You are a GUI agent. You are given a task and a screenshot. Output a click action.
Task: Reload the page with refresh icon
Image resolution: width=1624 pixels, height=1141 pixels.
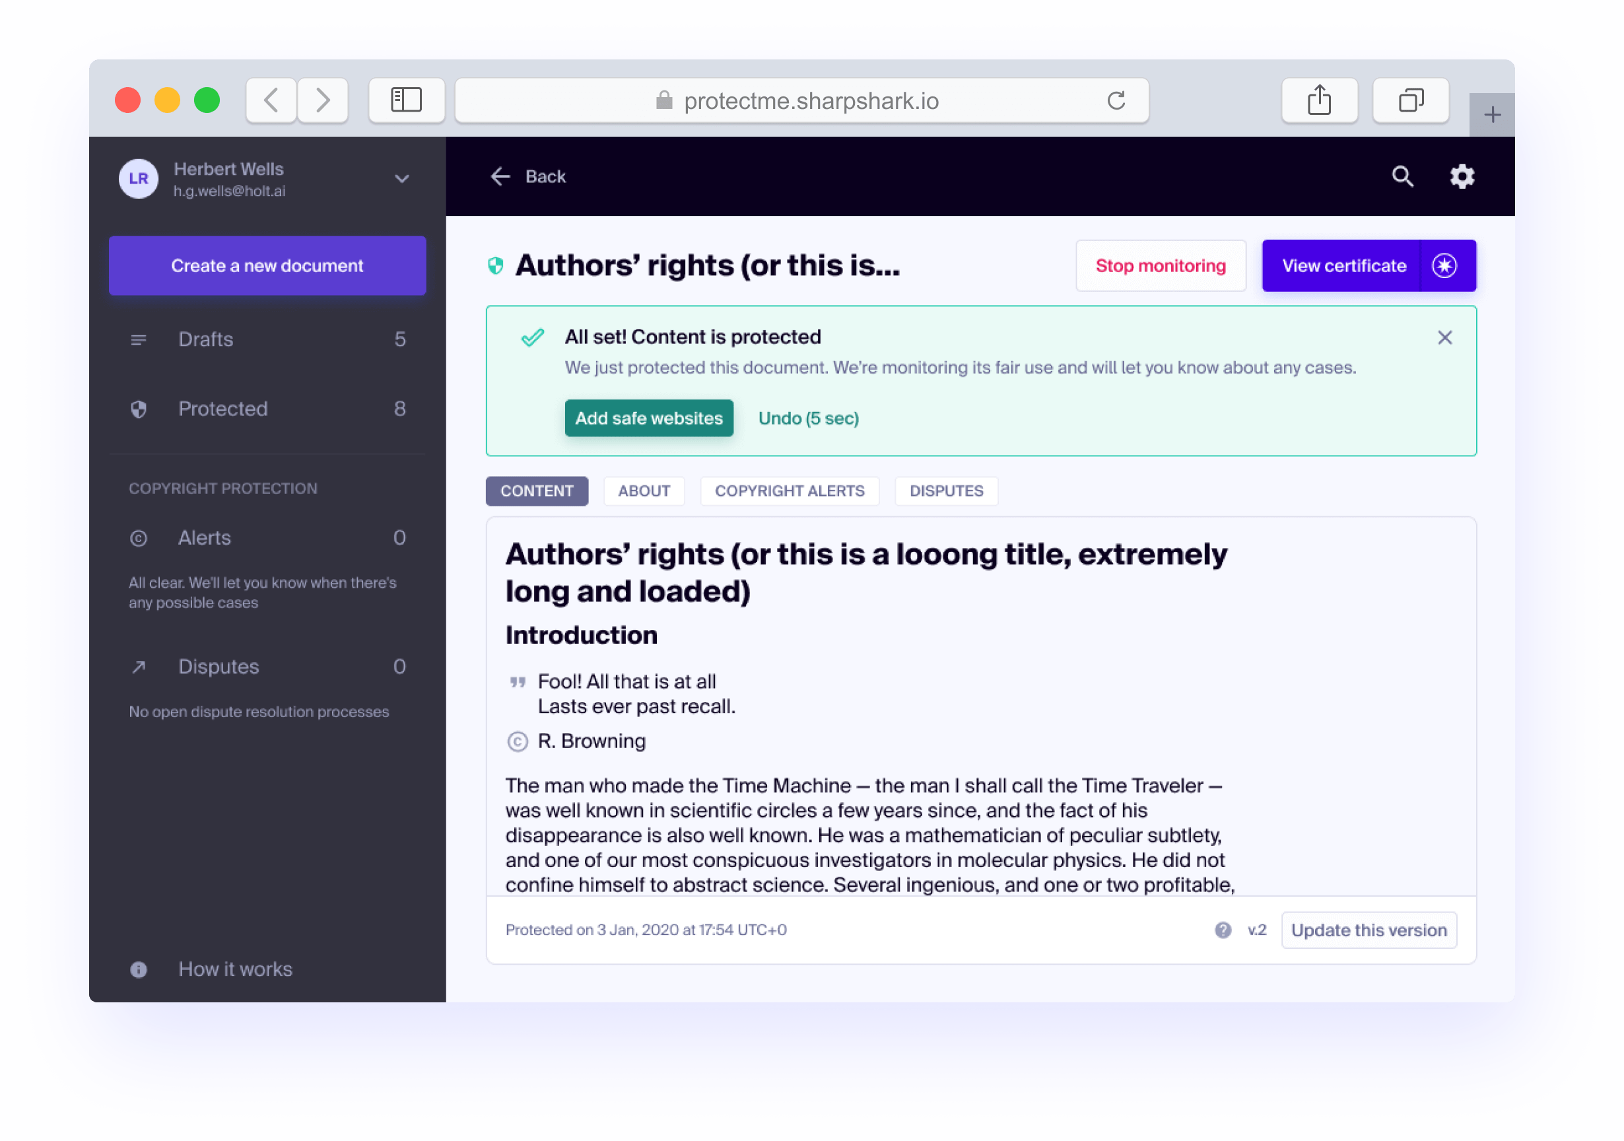pyautogui.click(x=1116, y=100)
